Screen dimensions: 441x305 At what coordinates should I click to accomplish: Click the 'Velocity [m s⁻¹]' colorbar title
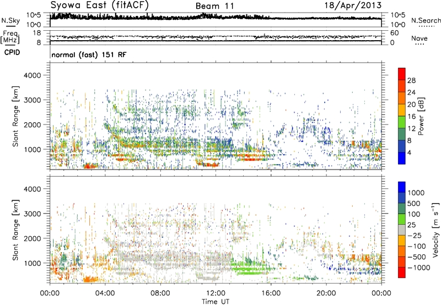[435, 230]
